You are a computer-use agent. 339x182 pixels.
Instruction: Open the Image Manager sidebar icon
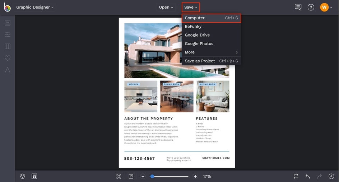8,23
